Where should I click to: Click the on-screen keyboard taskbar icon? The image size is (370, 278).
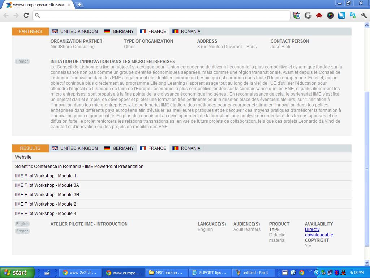coord(47,273)
